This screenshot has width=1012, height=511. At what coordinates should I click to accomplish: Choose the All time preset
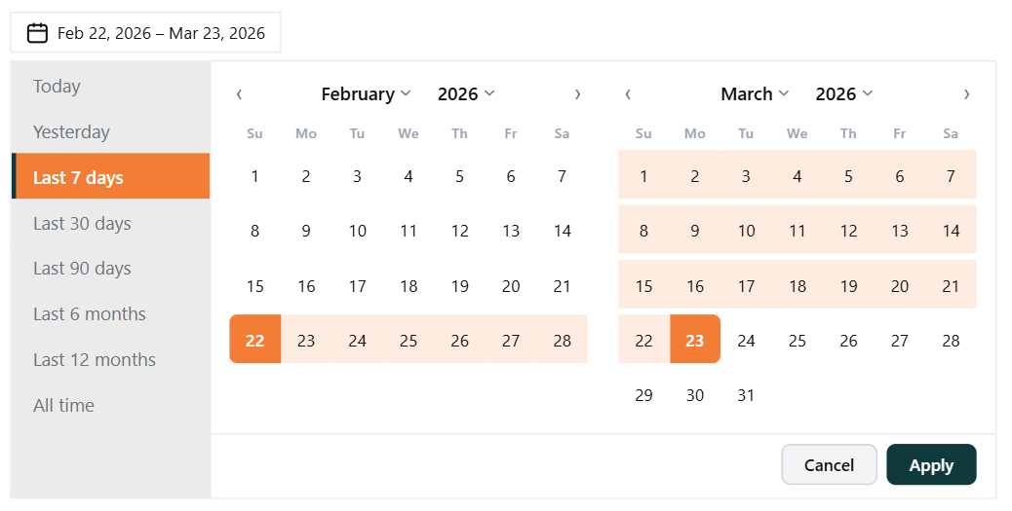63,406
